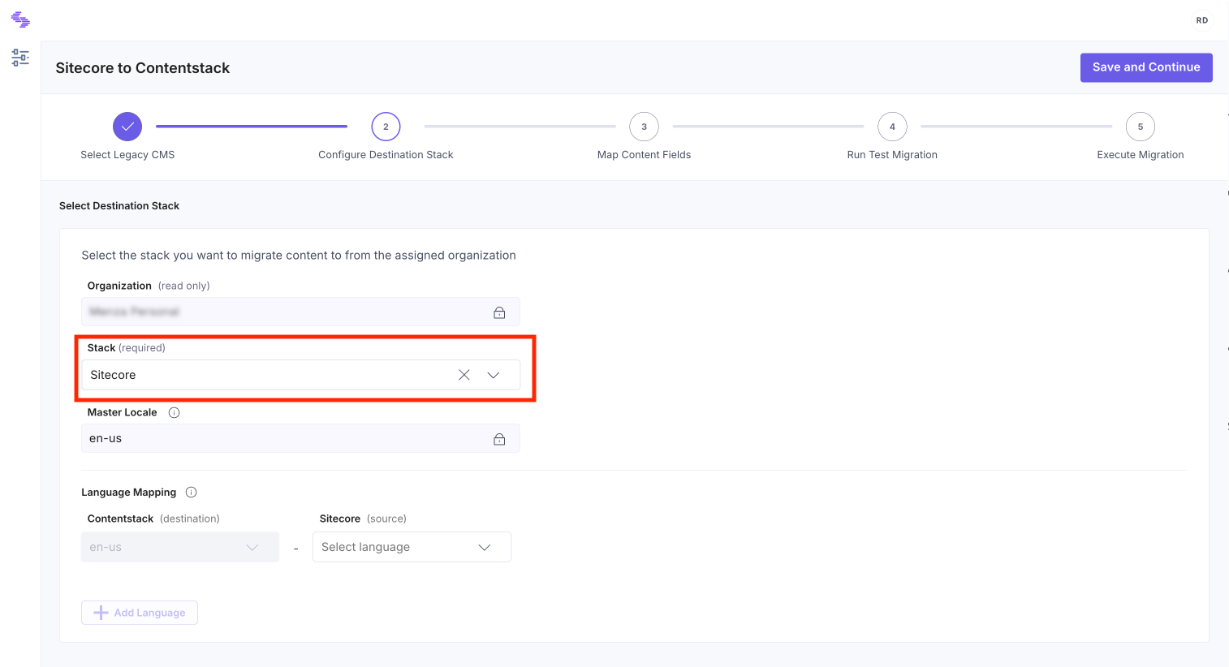This screenshot has width=1229, height=667.
Task: Expand the Stack dropdown chevron
Action: click(493, 375)
